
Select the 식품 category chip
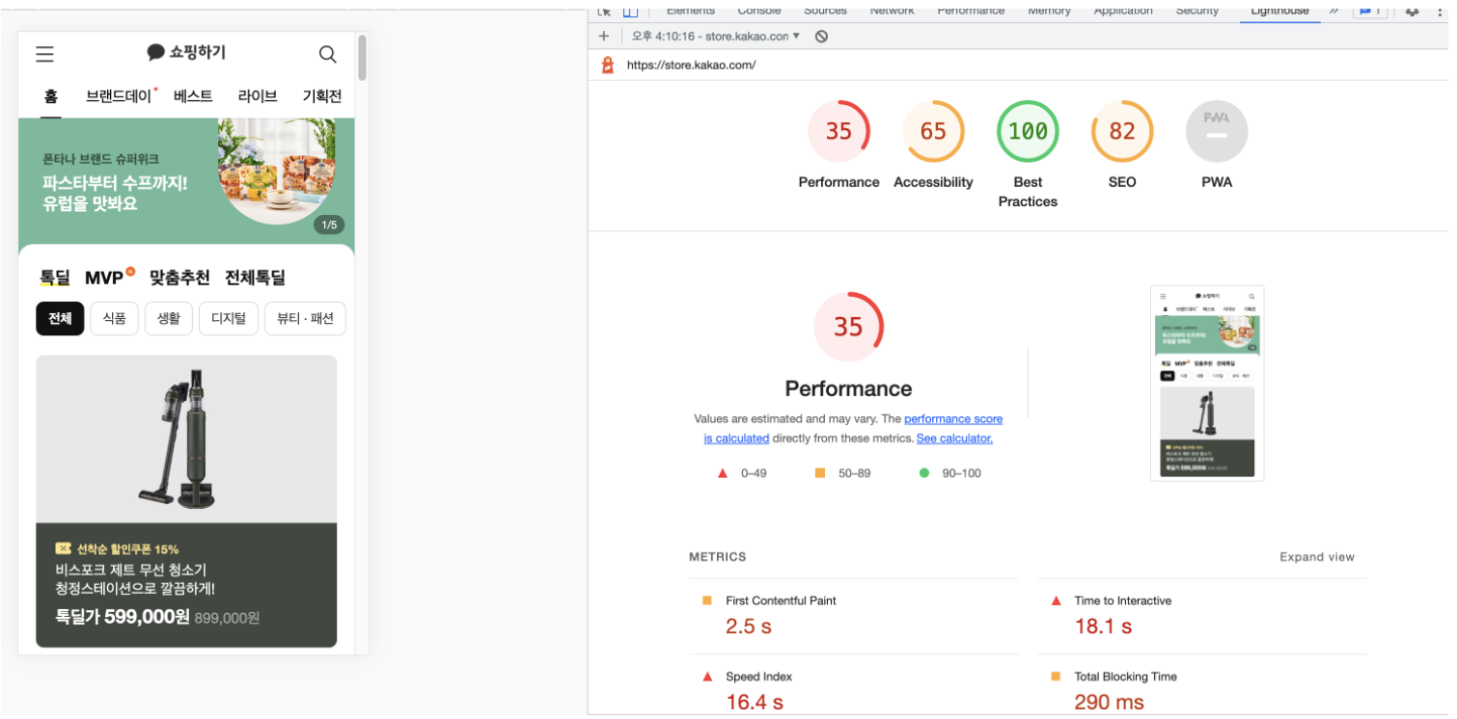115,318
